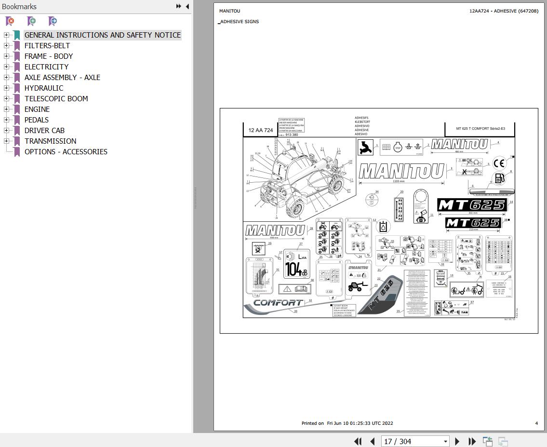Go to the first page
Image resolution: width=547 pixels, height=447 pixels.
tap(358, 441)
